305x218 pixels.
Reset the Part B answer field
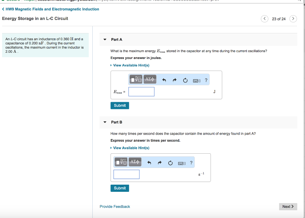[170, 163]
